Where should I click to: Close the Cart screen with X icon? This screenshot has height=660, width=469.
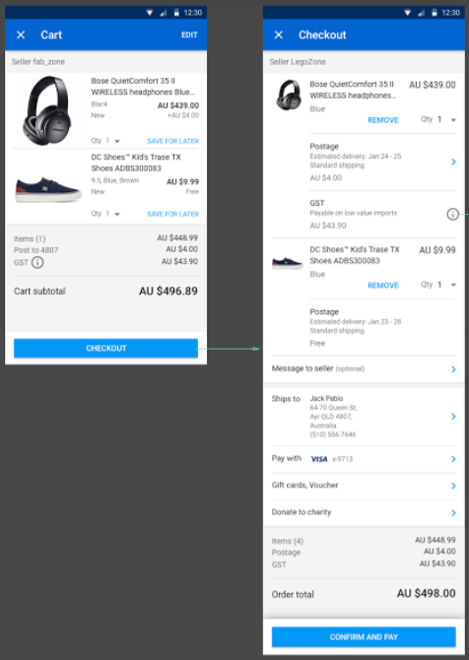(21, 34)
